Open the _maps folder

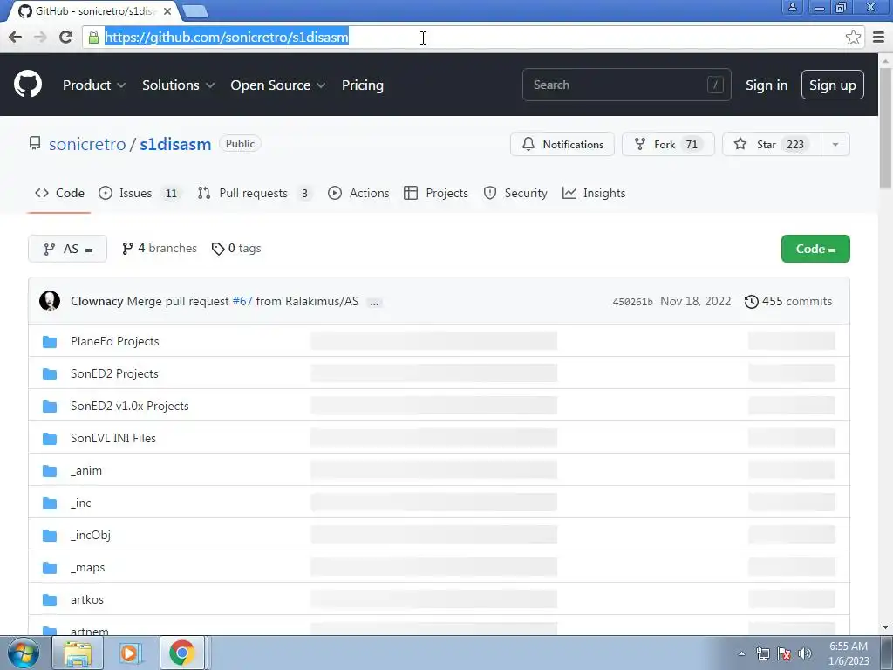coord(88,567)
